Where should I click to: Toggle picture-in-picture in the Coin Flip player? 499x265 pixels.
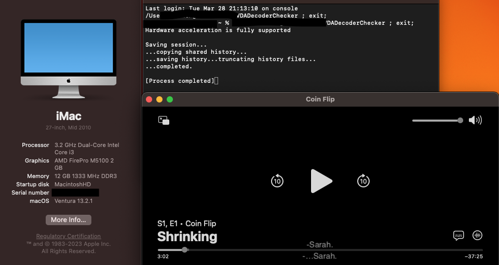click(x=164, y=120)
